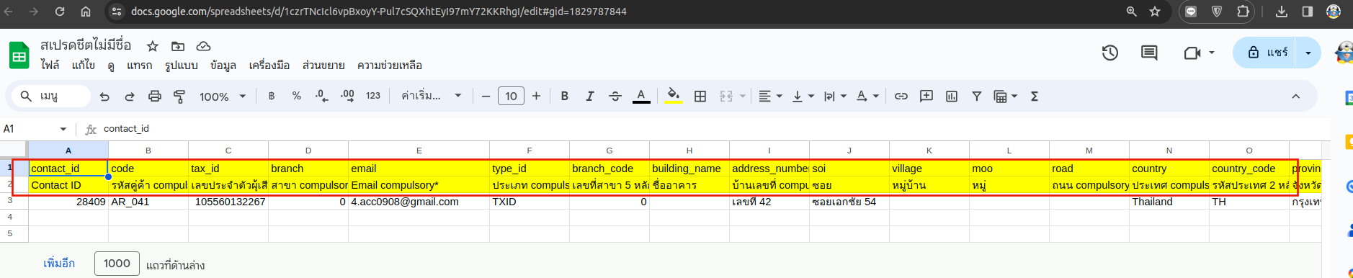Image resolution: width=1353 pixels, height=278 pixels.
Task: Open the comments icon near share
Action: [1149, 53]
